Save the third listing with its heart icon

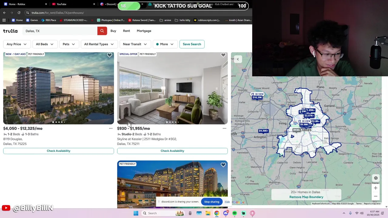[x=223, y=165]
